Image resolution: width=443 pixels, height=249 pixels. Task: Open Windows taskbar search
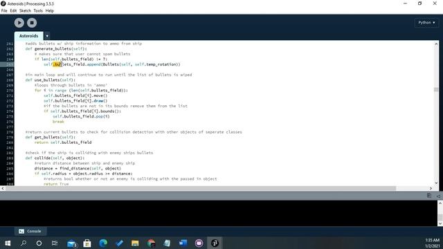coord(24,243)
